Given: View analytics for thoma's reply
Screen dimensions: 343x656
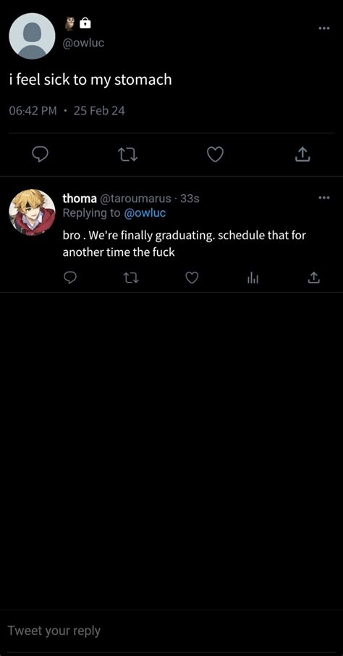Looking at the screenshot, I should [x=253, y=278].
